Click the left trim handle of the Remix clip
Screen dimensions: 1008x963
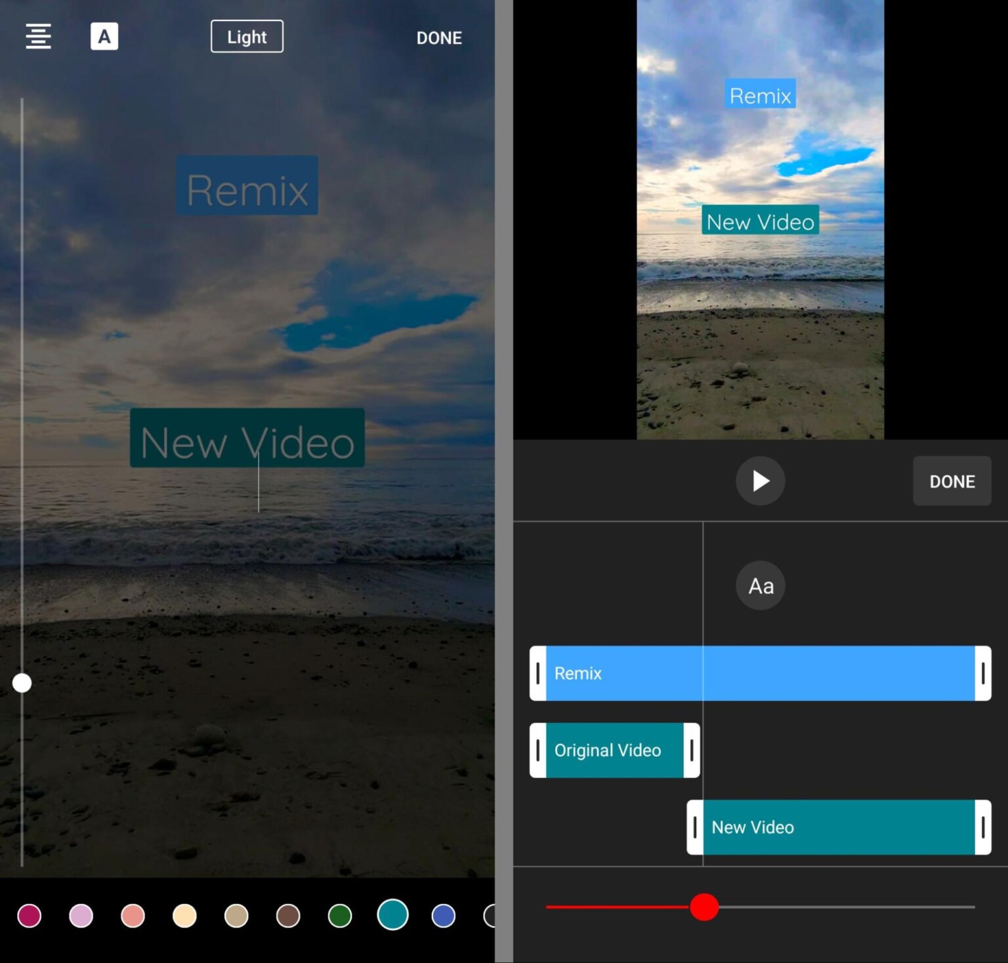point(538,673)
